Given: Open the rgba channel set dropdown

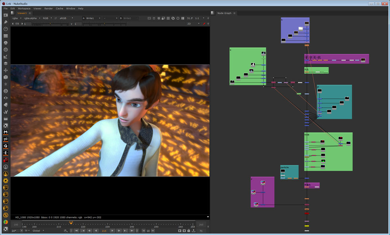Looking at the screenshot, I should pos(17,18).
